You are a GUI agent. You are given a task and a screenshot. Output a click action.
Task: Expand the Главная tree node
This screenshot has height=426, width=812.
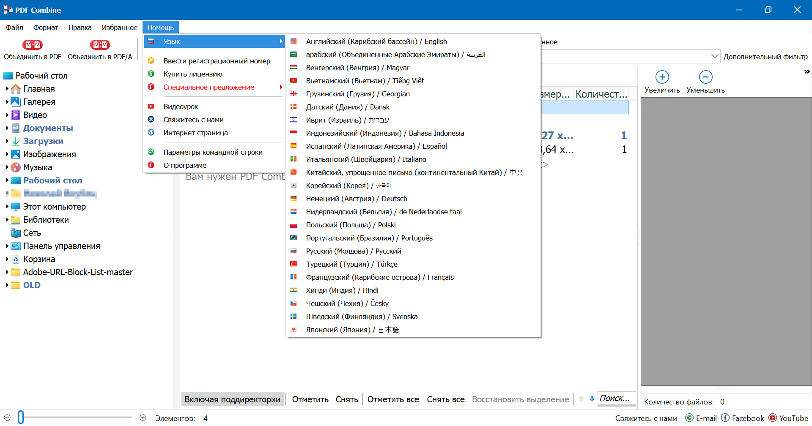[x=7, y=89]
